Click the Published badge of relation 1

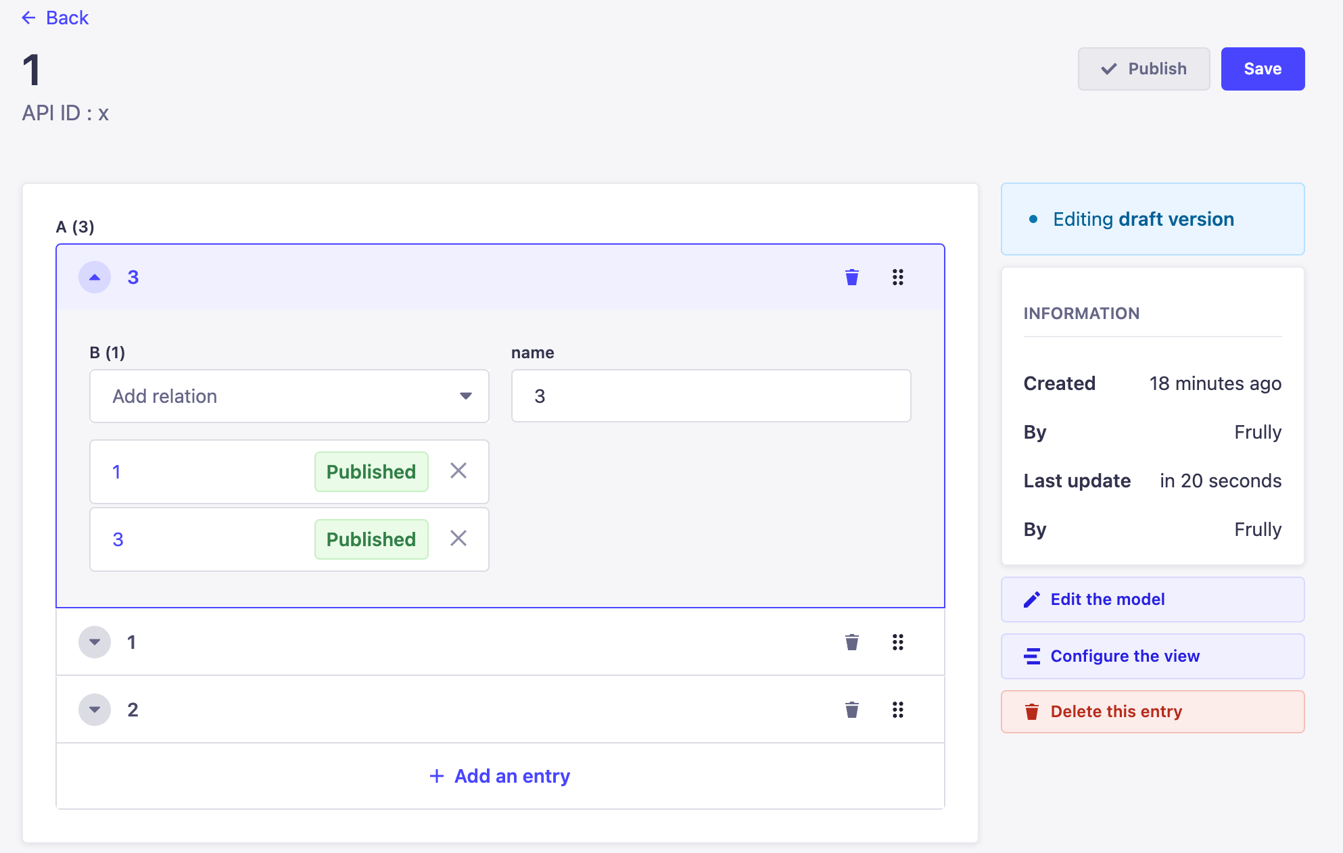pos(371,472)
